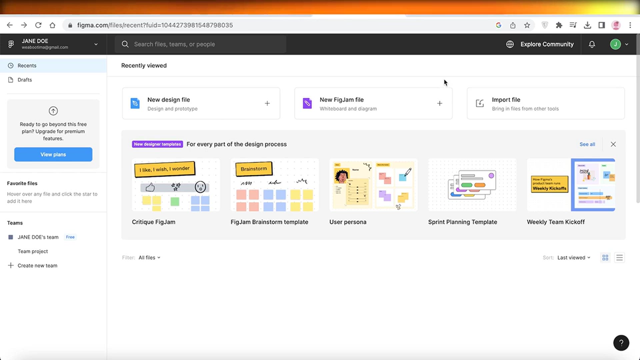Open the account avatar dropdown chevron
Image resolution: width=640 pixels, height=360 pixels.
pyautogui.click(x=627, y=44)
